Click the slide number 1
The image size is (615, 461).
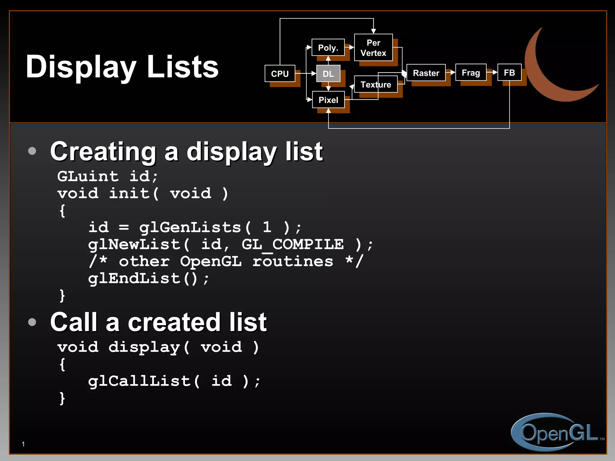tap(23, 444)
